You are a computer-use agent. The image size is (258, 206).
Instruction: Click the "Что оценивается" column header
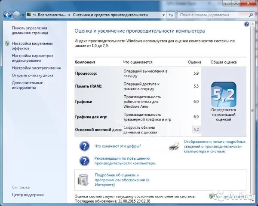(x=138, y=62)
